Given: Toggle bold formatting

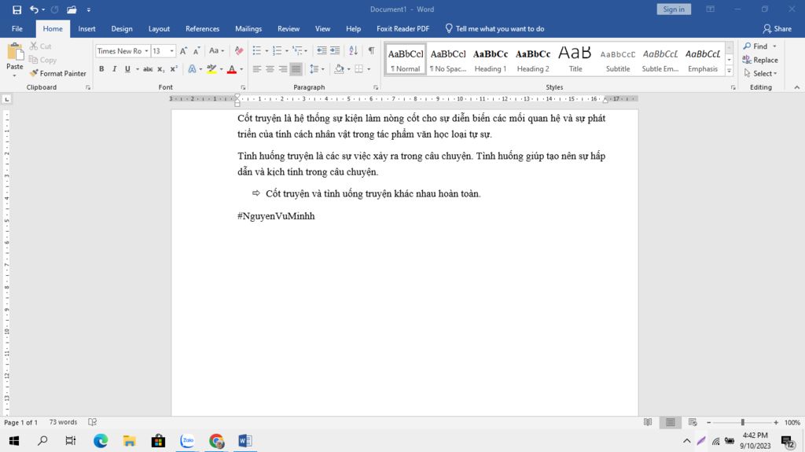Looking at the screenshot, I should tap(101, 69).
